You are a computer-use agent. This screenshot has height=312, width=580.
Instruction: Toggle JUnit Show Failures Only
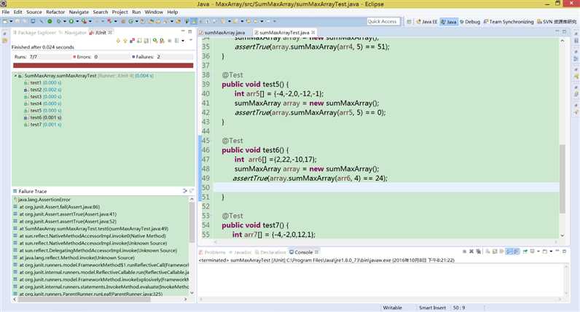coord(132,41)
